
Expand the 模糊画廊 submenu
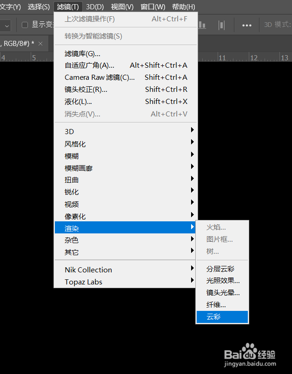point(126,168)
